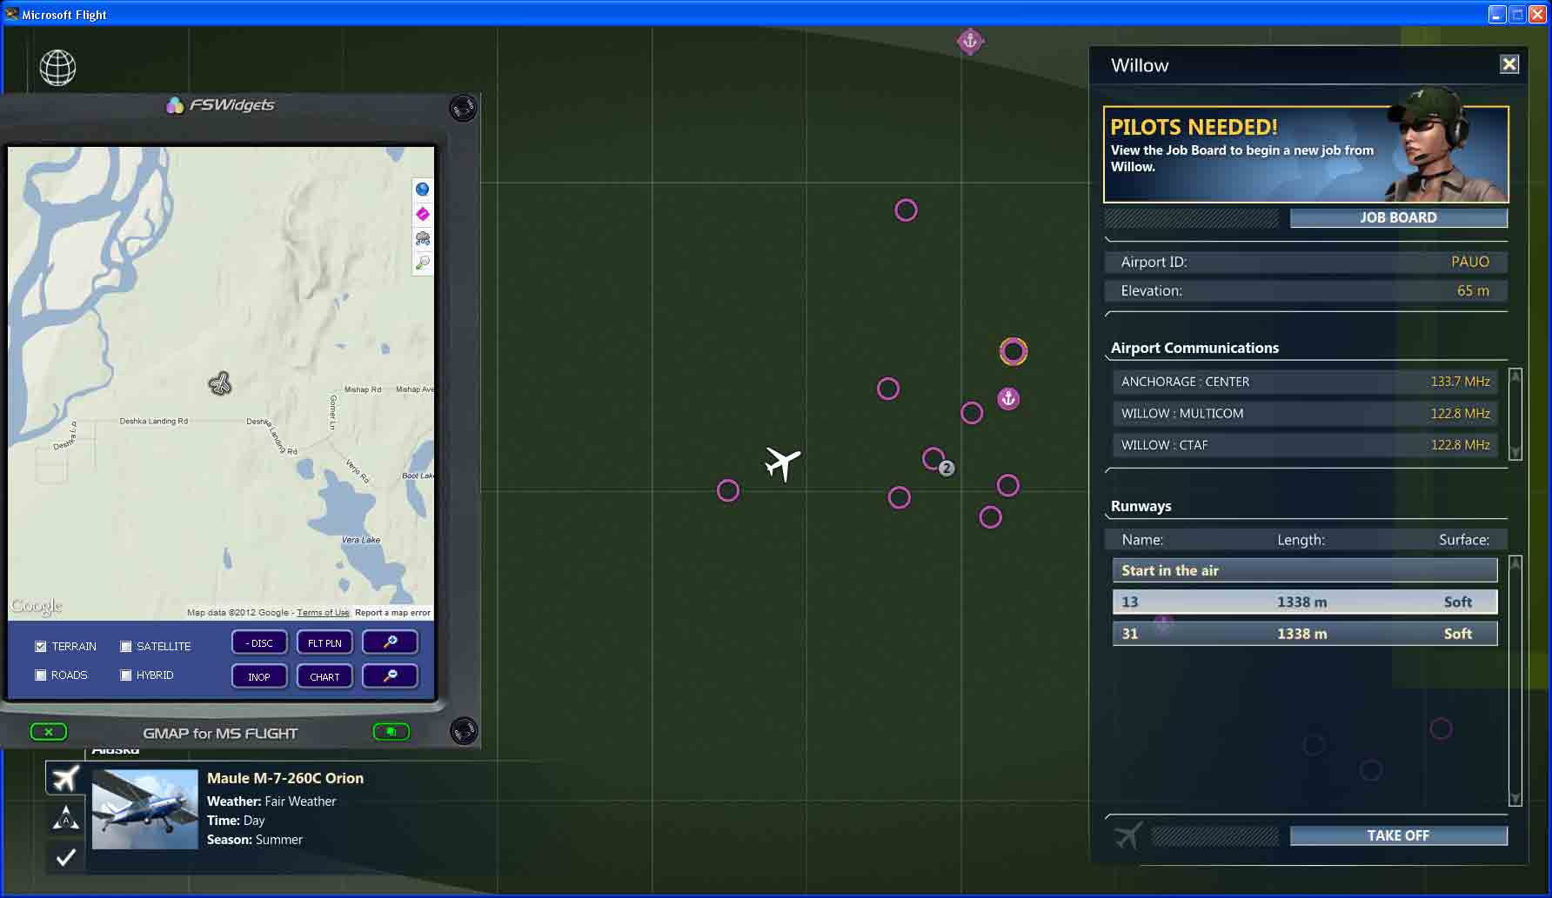Minimize the Microsoft Flight window
Image resolution: width=1552 pixels, height=898 pixels.
point(1497,14)
